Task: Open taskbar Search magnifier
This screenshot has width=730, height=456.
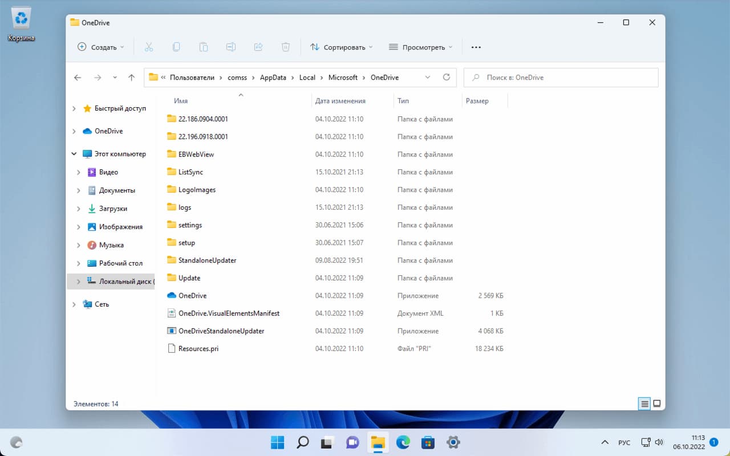Action: click(x=303, y=442)
